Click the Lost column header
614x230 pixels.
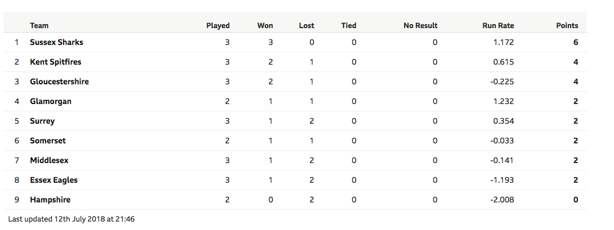click(306, 25)
